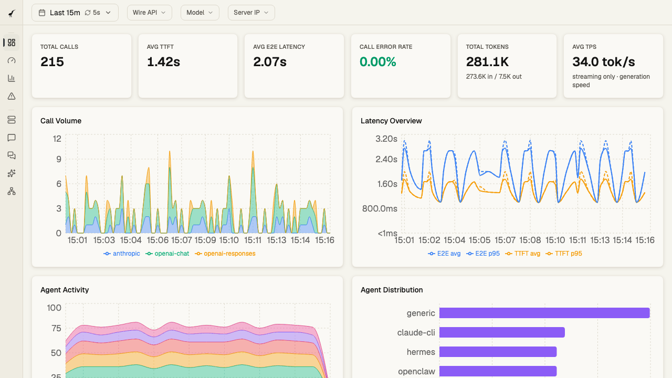This screenshot has width=672, height=378.
Task: Click the 0.00% call error rate value
Action: click(x=377, y=62)
